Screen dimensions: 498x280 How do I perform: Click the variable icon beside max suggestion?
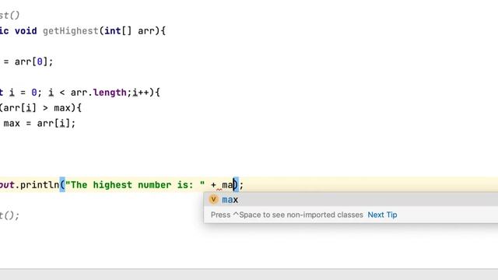point(213,199)
